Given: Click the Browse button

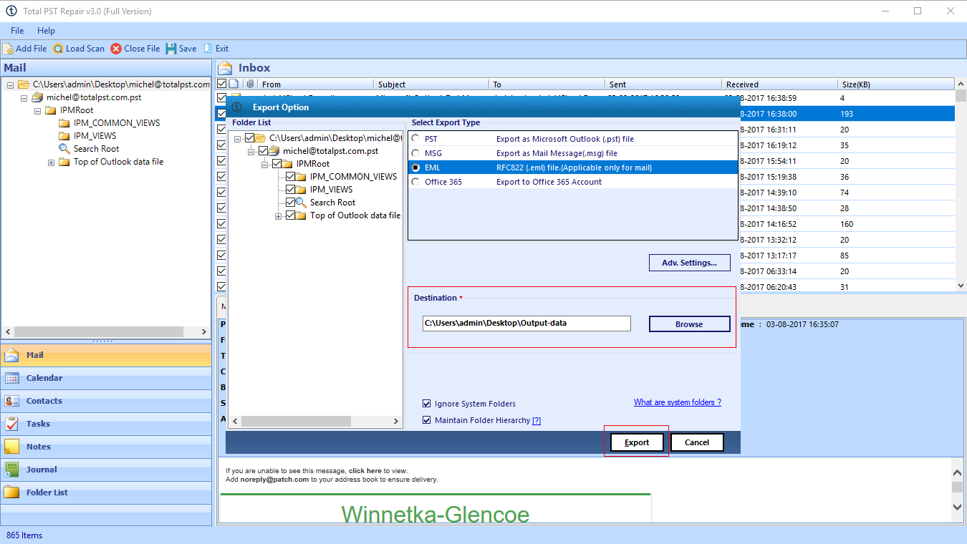Looking at the screenshot, I should point(689,324).
